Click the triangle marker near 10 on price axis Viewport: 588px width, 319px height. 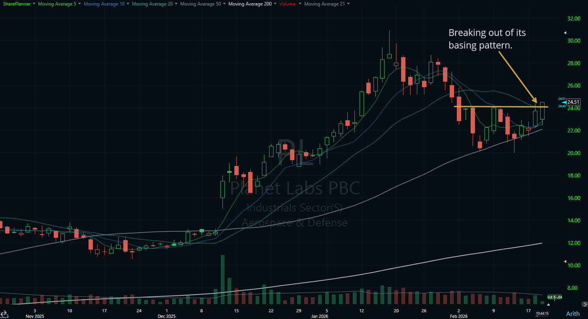click(x=565, y=261)
